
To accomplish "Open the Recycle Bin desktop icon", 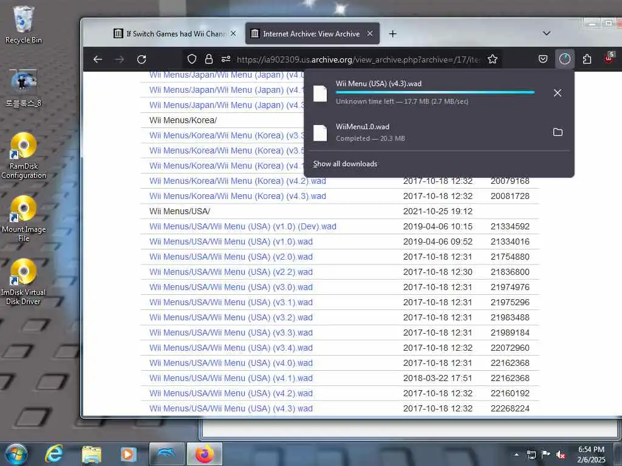I will (x=24, y=24).
